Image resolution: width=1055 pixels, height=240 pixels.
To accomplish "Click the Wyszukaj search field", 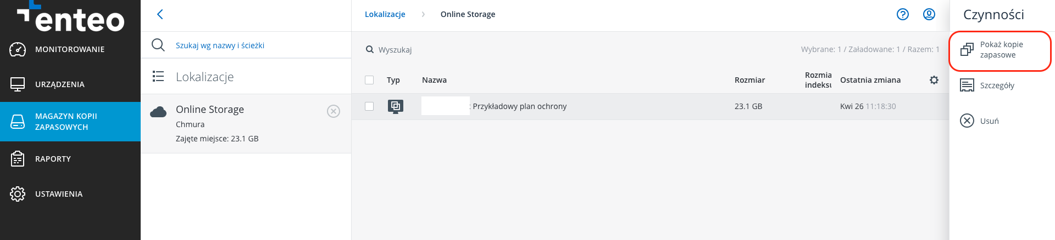I will click(x=395, y=50).
